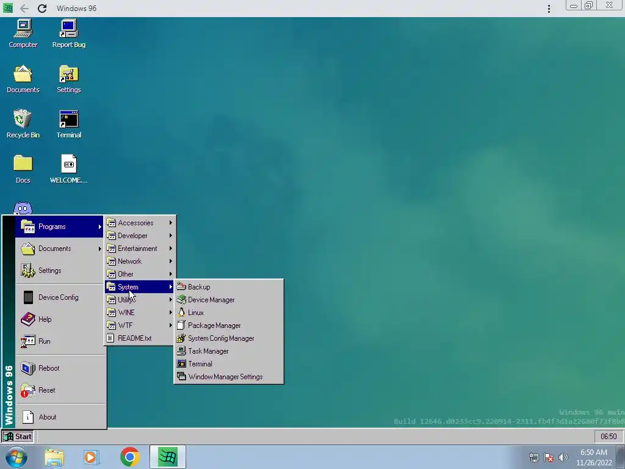Expand the WTF programs folder
Screen dimensions: 625x469
(x=140, y=325)
